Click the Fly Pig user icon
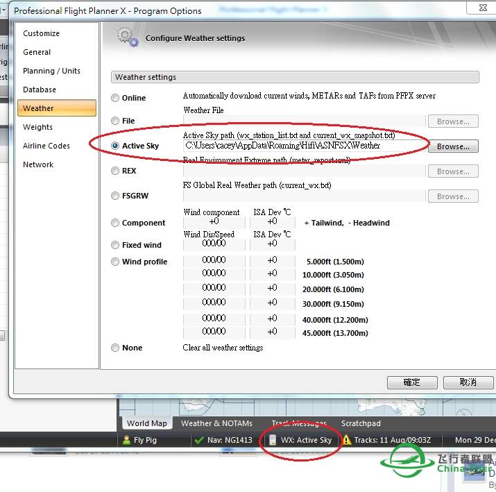Screen dimensions: 496x492 click(x=126, y=440)
